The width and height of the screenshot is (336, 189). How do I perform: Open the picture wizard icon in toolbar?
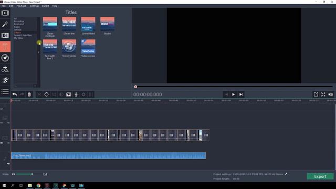69,94
